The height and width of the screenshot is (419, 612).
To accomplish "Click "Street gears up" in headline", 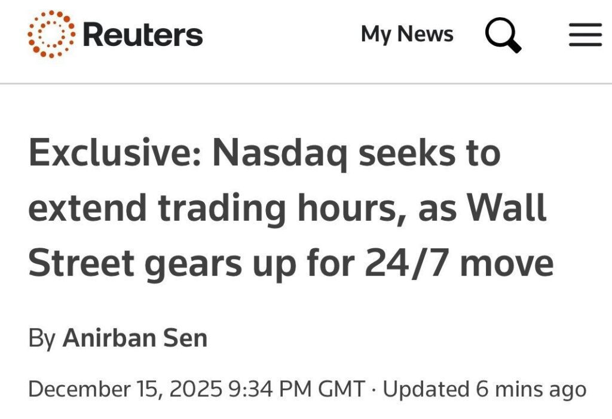I will tap(162, 264).
